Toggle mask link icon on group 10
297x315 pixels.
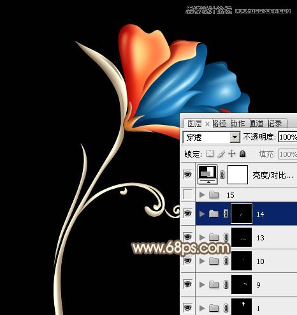pyautogui.click(x=226, y=261)
